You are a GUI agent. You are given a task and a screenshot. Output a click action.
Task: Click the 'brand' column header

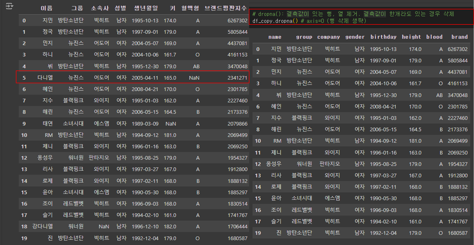click(x=460, y=37)
